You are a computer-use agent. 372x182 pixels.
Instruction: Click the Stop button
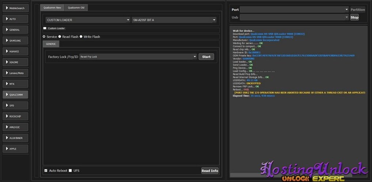354,17
